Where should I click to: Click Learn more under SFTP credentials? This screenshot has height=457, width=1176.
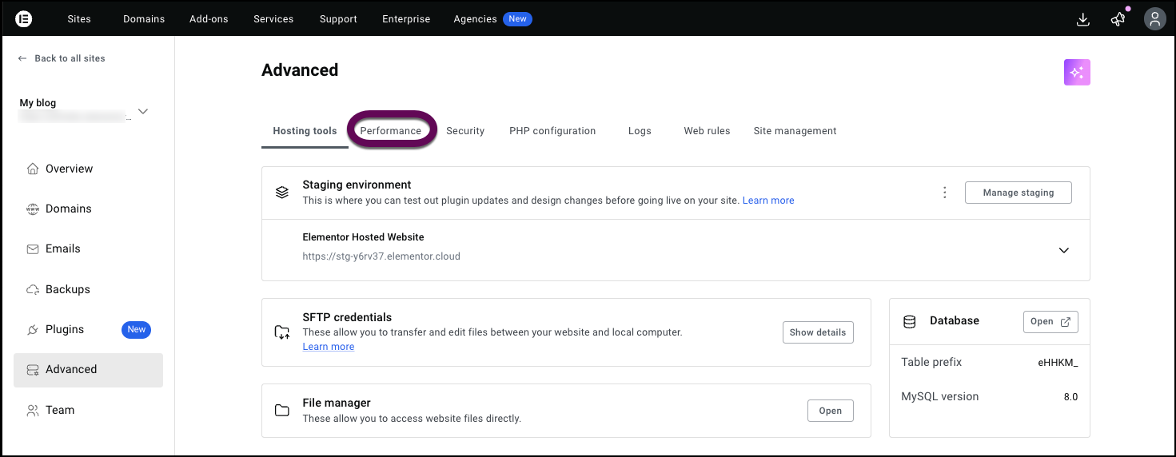click(x=329, y=347)
